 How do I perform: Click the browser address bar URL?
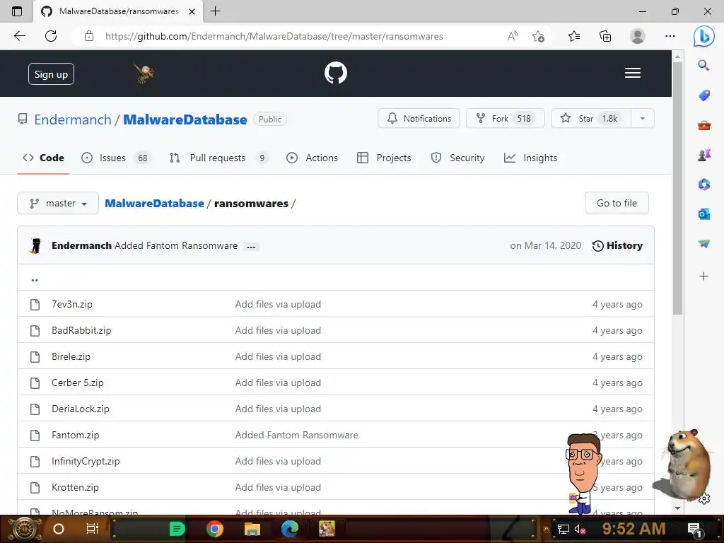(274, 36)
